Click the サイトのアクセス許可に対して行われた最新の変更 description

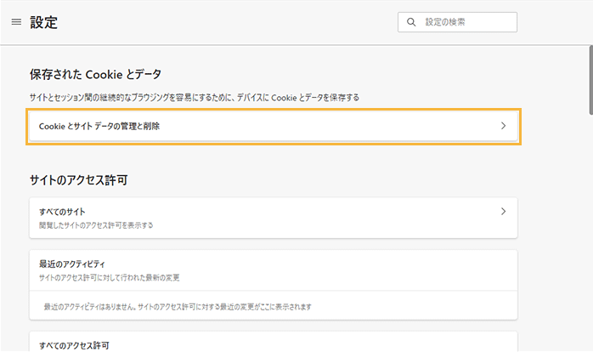[110, 277]
